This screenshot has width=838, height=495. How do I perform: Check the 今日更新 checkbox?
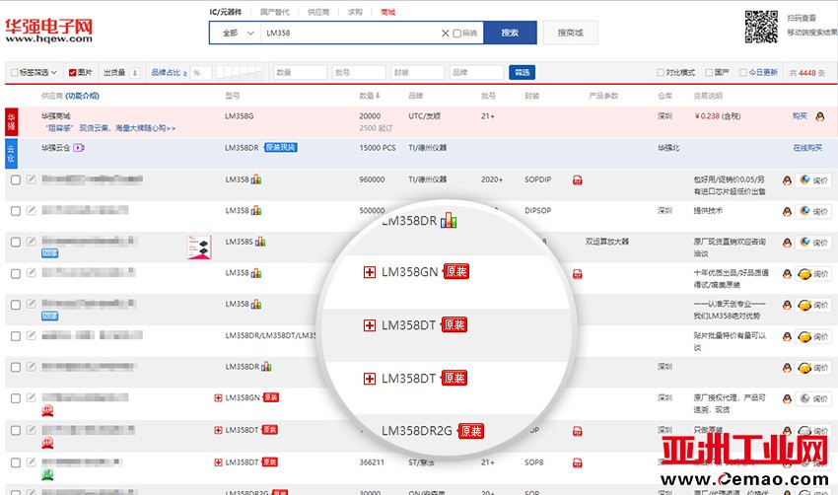743,72
